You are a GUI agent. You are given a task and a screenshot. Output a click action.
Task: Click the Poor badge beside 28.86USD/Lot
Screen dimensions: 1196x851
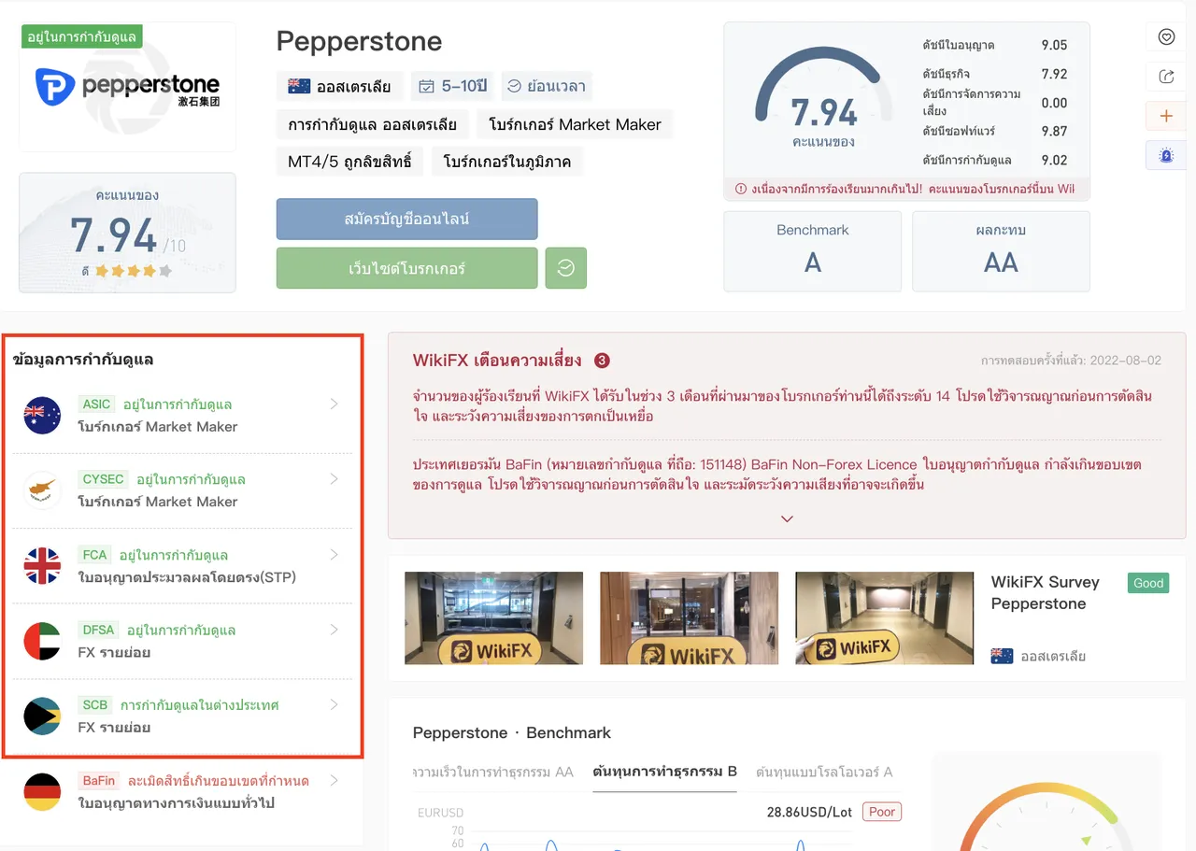point(882,812)
